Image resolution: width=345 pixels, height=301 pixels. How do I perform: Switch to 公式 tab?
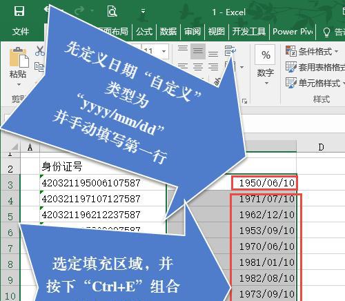144,31
